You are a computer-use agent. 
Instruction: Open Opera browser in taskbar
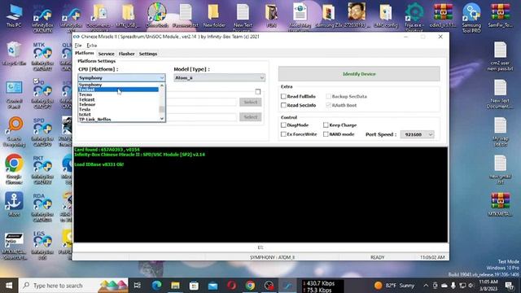(x=231, y=286)
